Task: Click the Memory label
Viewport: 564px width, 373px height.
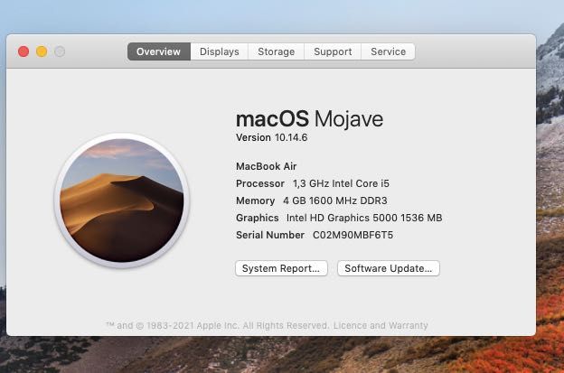Action: click(x=256, y=200)
